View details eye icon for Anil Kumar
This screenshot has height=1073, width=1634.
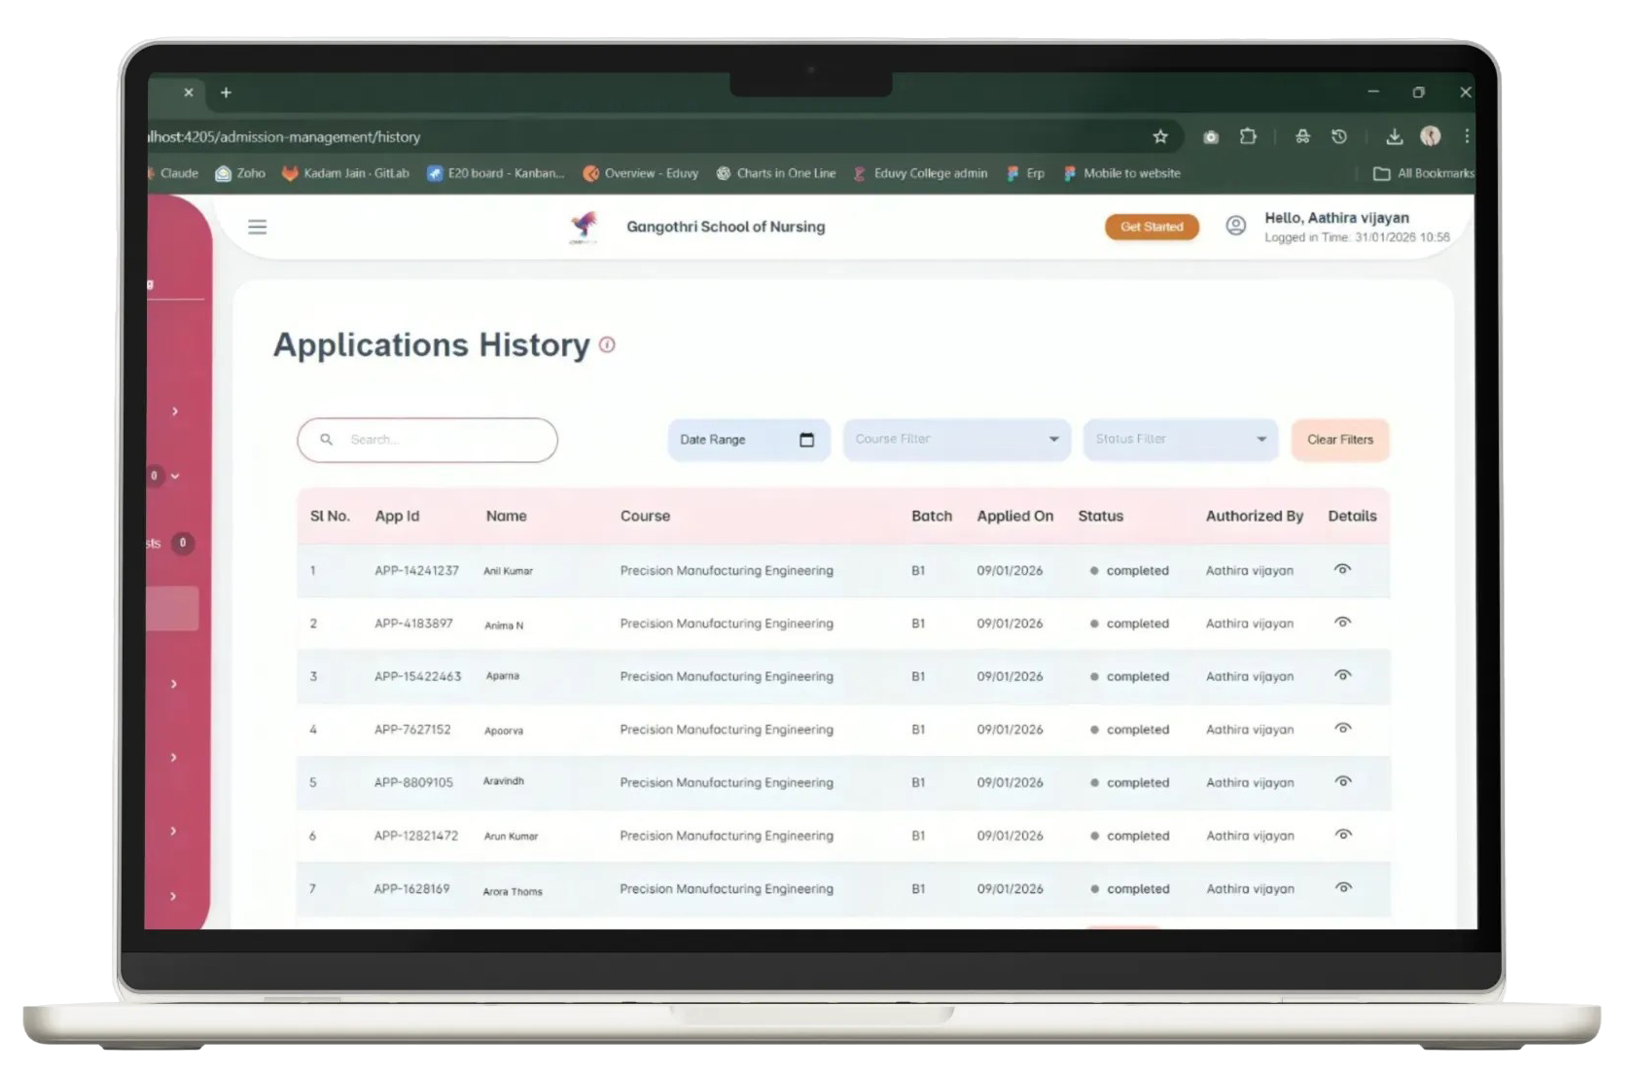(x=1342, y=569)
